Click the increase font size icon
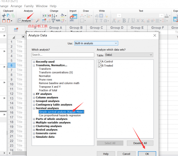 (x=114, y=21)
